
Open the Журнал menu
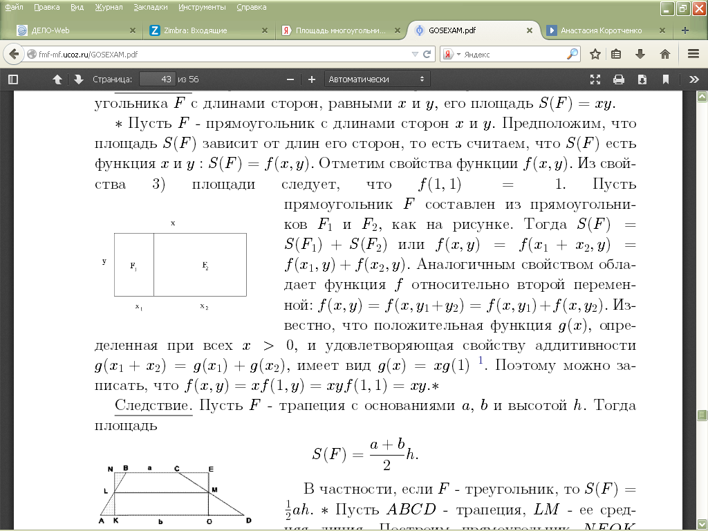[109, 7]
